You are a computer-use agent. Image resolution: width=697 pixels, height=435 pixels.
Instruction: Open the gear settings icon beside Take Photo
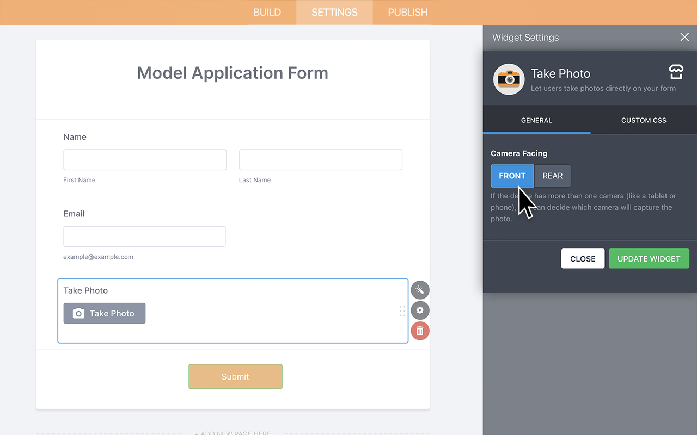point(420,310)
